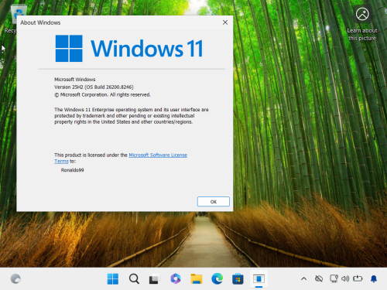Screen dimensions: 387x290
Task: Open the Microsoft Store app
Action: coord(238,278)
